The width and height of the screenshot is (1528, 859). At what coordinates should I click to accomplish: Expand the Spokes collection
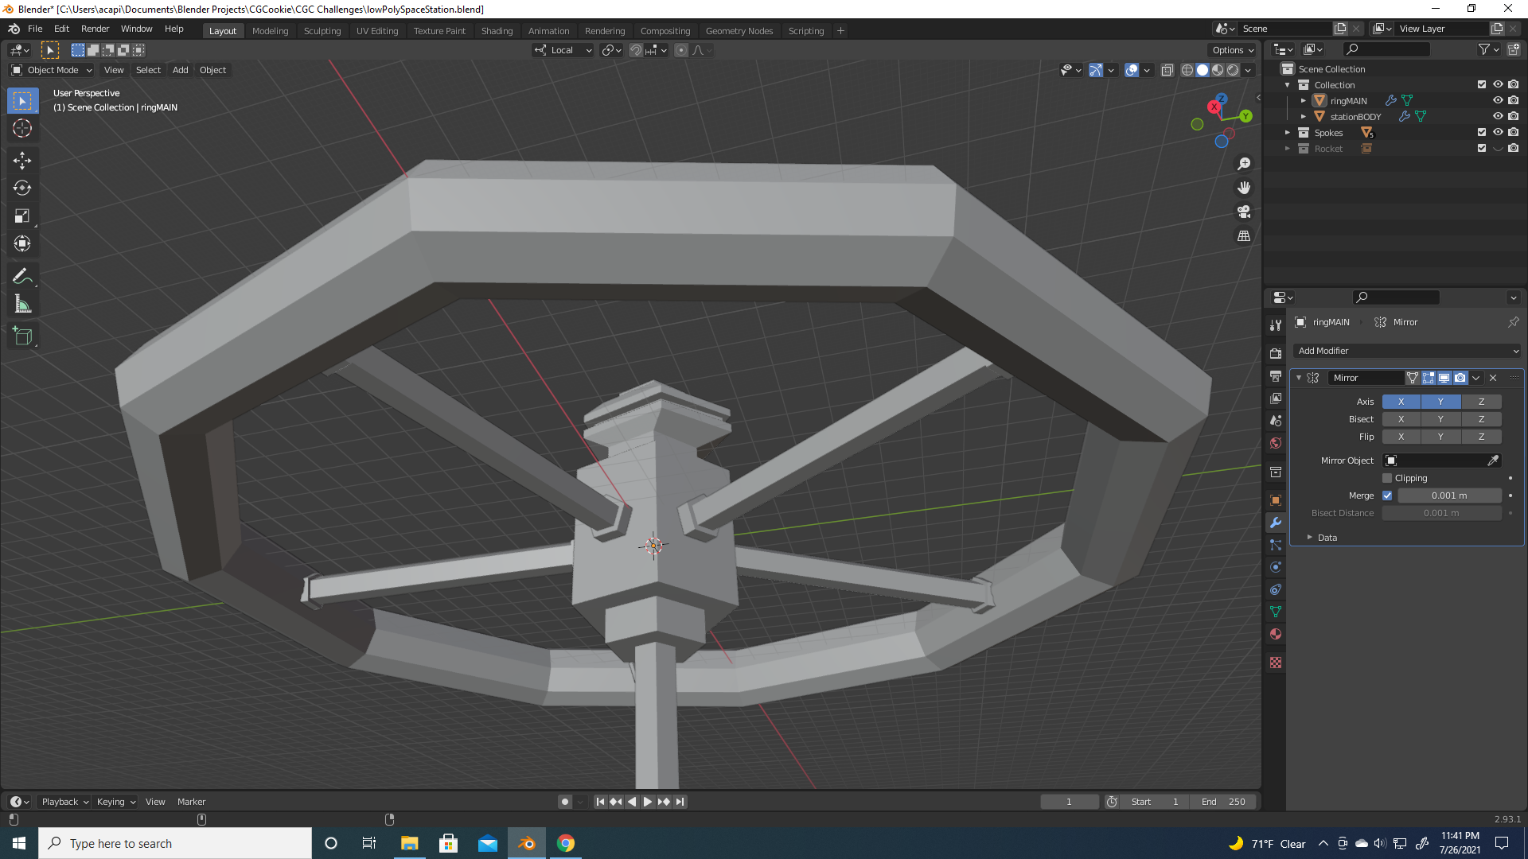[x=1288, y=133]
